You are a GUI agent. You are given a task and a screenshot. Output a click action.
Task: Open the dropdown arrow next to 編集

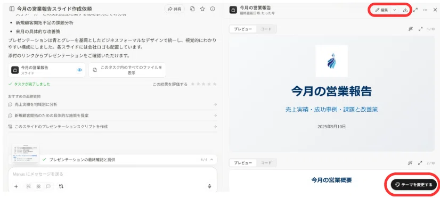point(395,10)
